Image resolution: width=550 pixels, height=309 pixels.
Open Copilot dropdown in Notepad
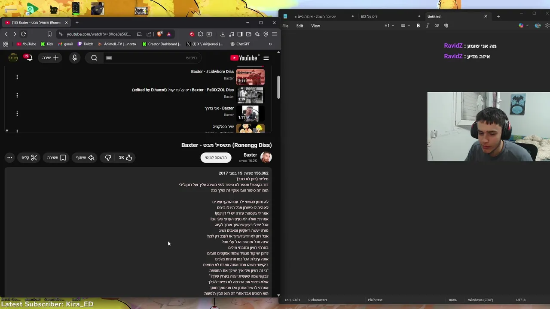[523, 26]
